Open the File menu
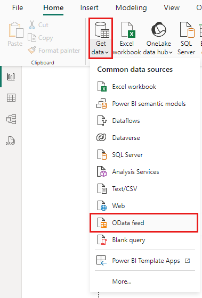Screen dimensions: 202x298 point(18,7)
